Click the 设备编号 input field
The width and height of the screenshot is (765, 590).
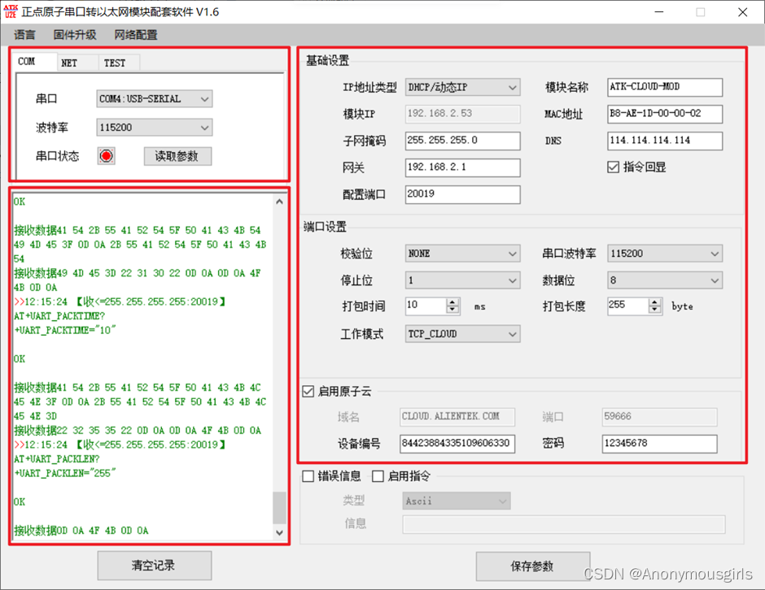457,444
